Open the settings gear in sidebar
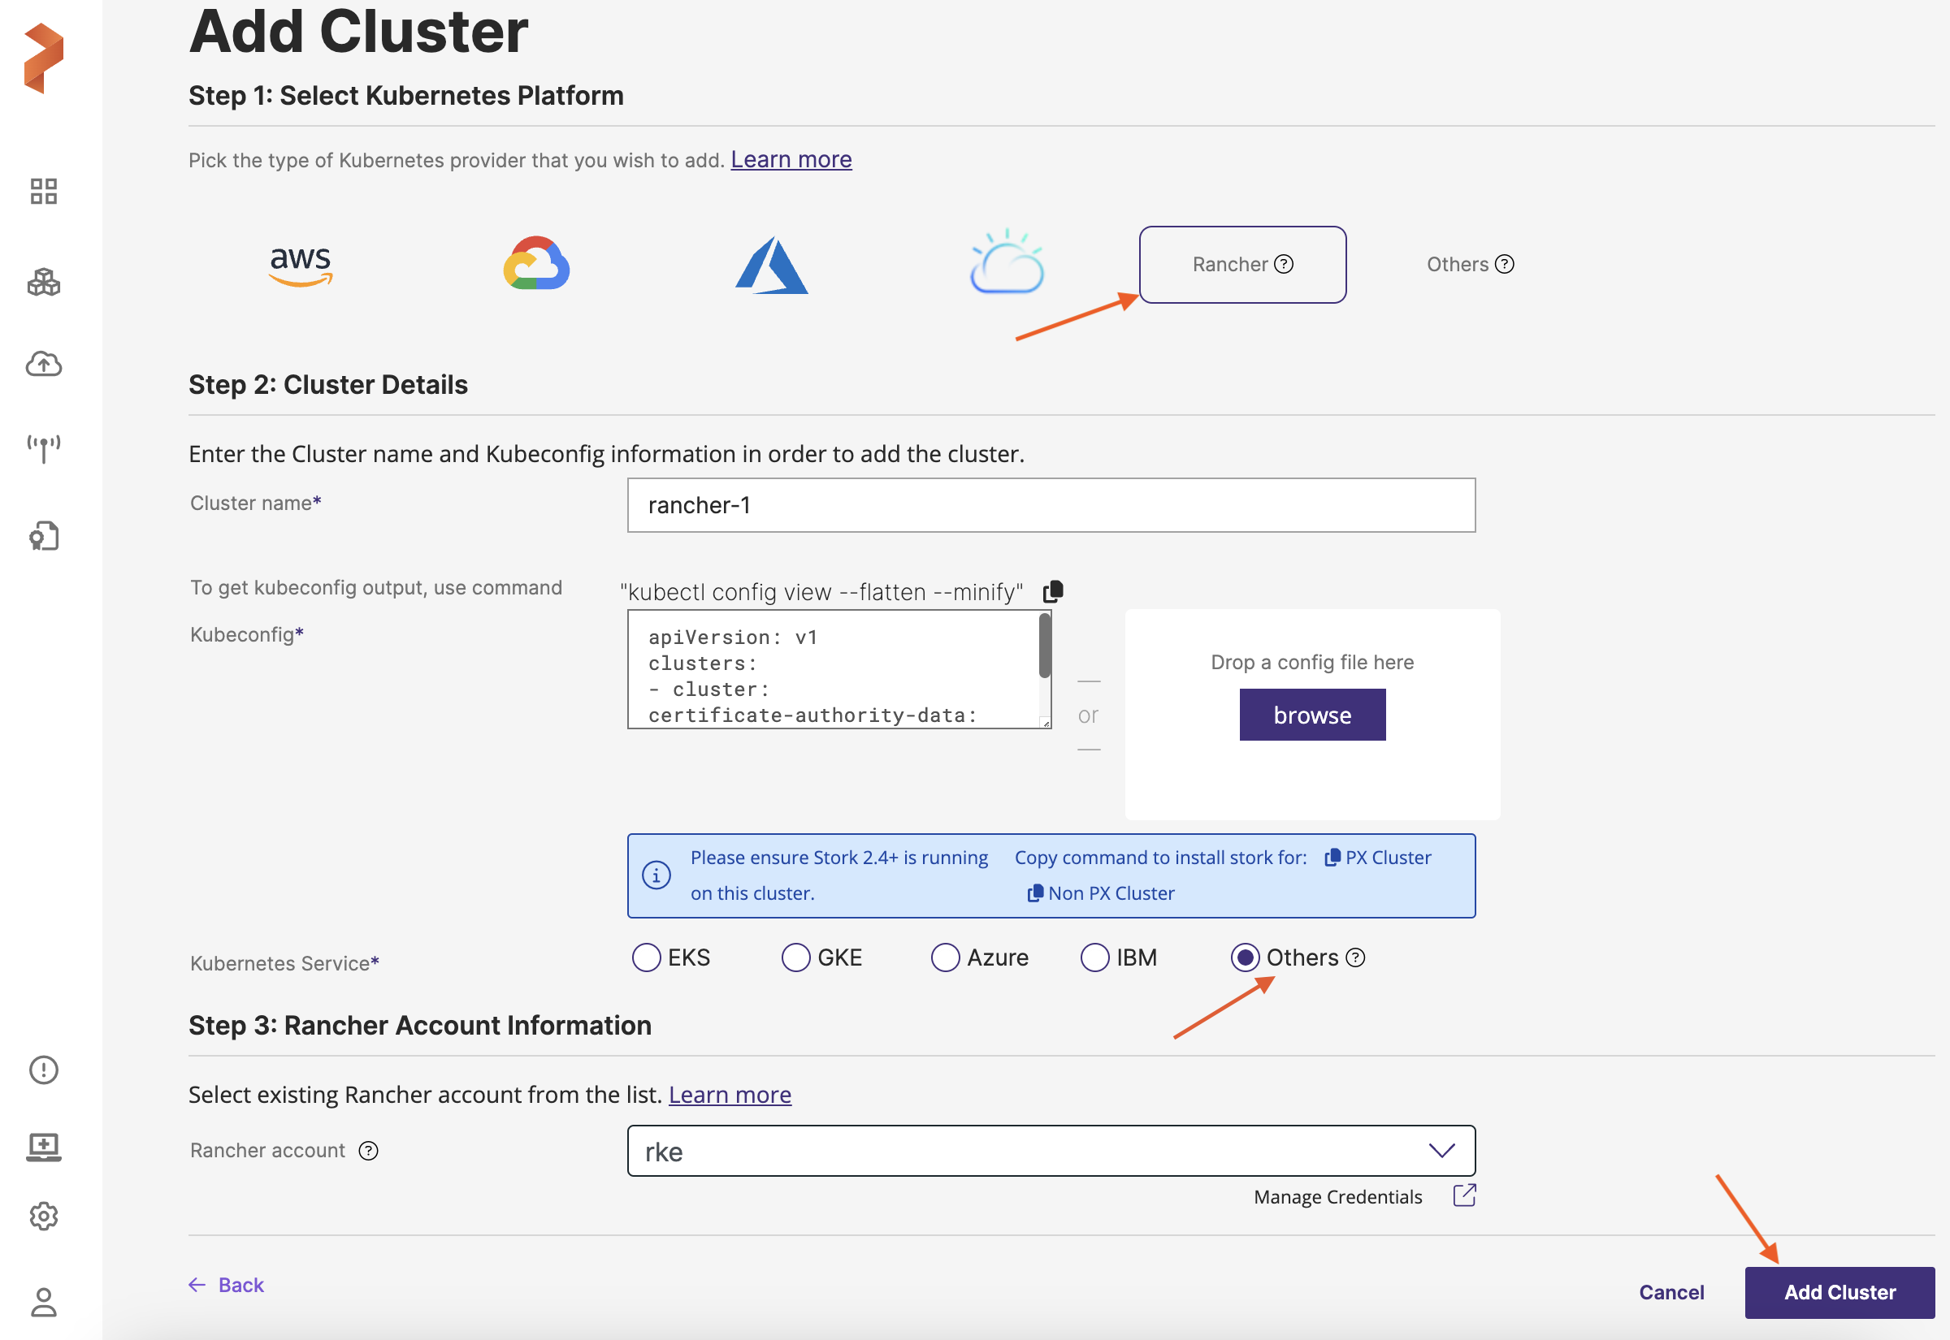The width and height of the screenshot is (1950, 1340). click(44, 1216)
